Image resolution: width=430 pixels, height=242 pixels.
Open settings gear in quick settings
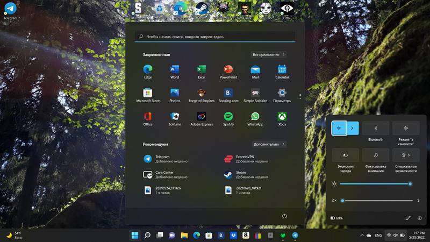pos(420,218)
